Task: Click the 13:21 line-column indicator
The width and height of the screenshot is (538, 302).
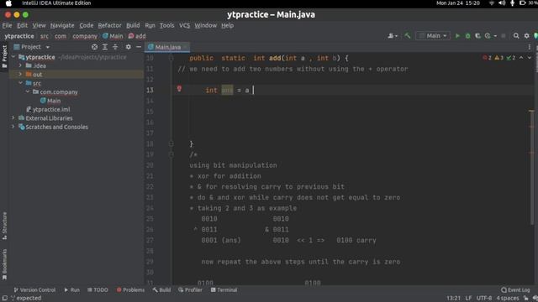Action: (453, 298)
